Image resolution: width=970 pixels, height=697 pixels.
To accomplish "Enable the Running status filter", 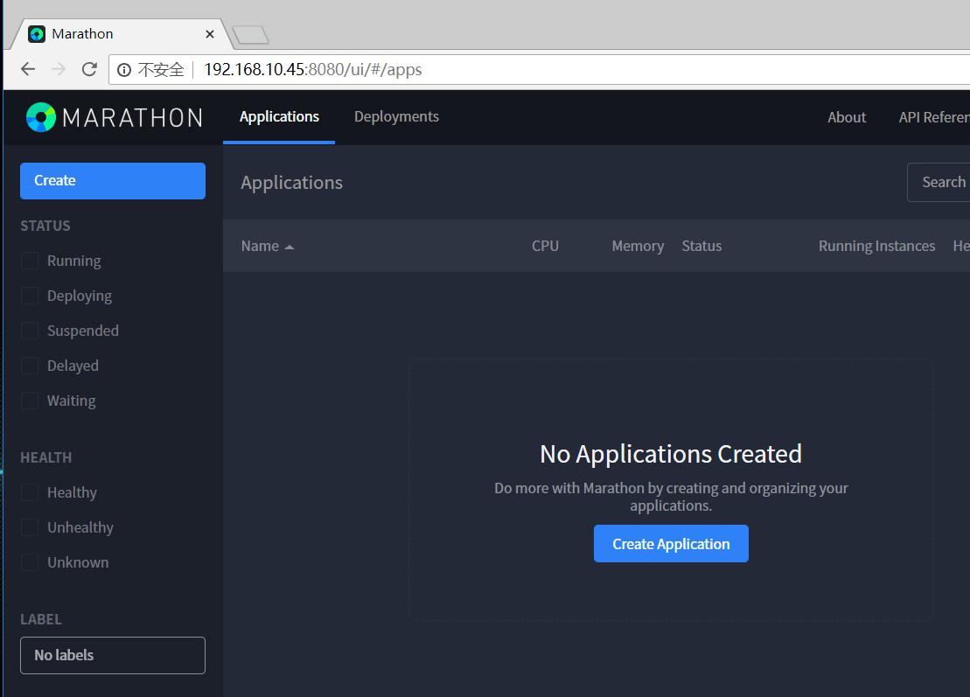I will (30, 261).
